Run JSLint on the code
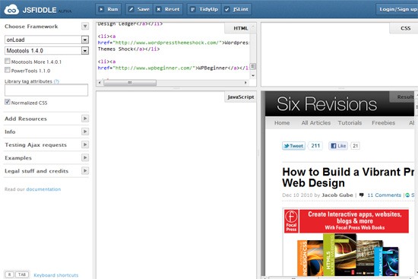 click(236, 9)
